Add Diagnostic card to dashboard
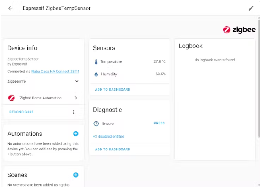The width and height of the screenshot is (263, 190). click(112, 149)
